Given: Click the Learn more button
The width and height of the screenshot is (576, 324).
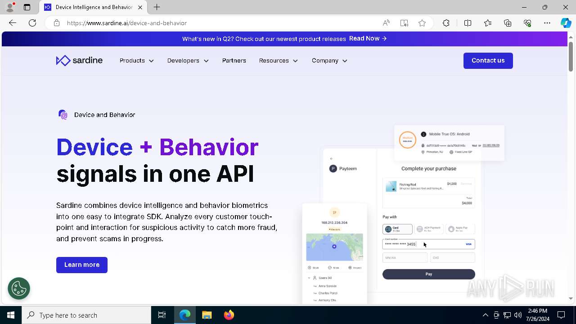Looking at the screenshot, I should (82, 265).
